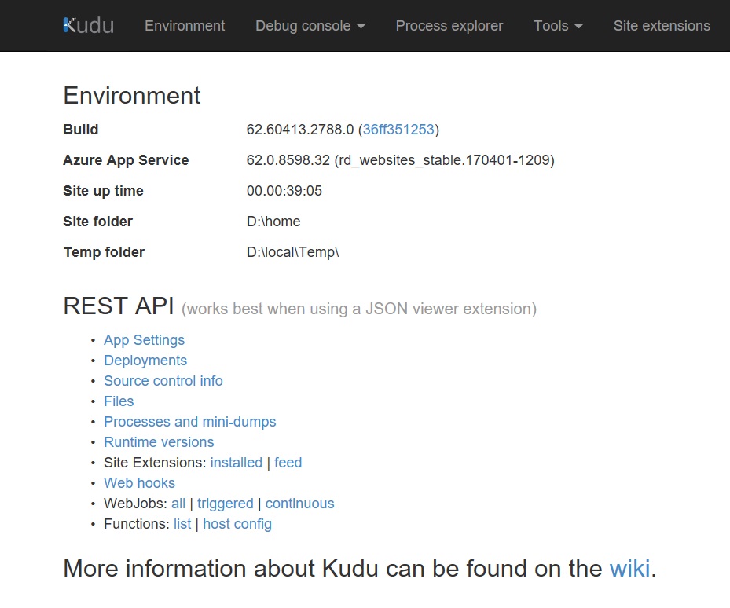View the Deployments endpoint
Image resolution: width=730 pixels, height=608 pixels.
click(145, 360)
